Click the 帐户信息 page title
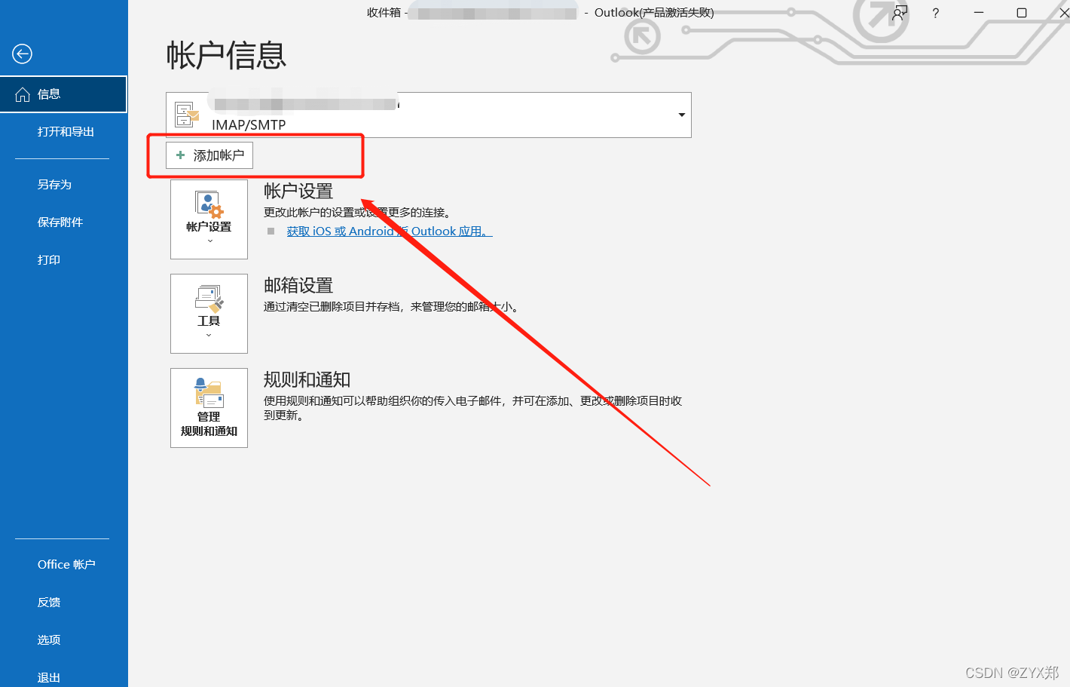Viewport: 1070px width, 687px height. (226, 56)
